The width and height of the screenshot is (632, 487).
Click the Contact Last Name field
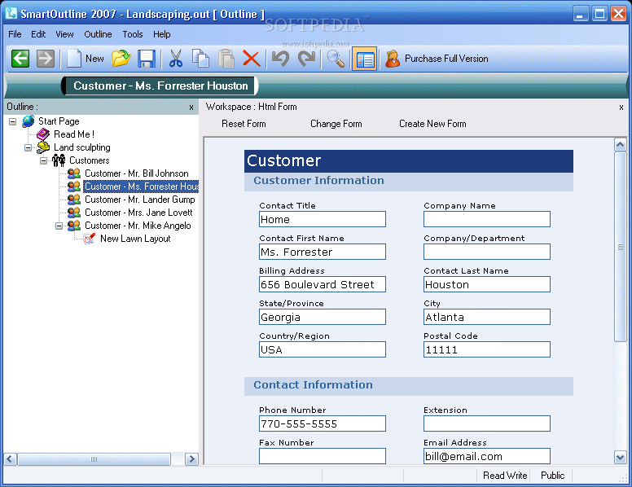[x=487, y=284]
